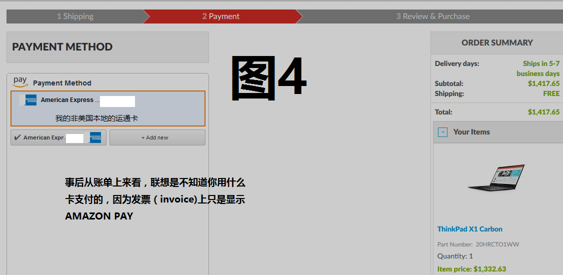
Task: Jump to Review & Purchase step
Action: pos(432,16)
